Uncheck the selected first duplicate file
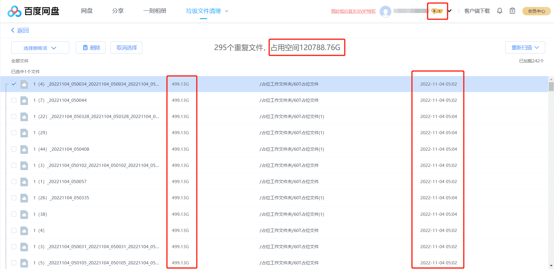Screen dimensions: 554x269 pyautogui.click(x=14, y=84)
